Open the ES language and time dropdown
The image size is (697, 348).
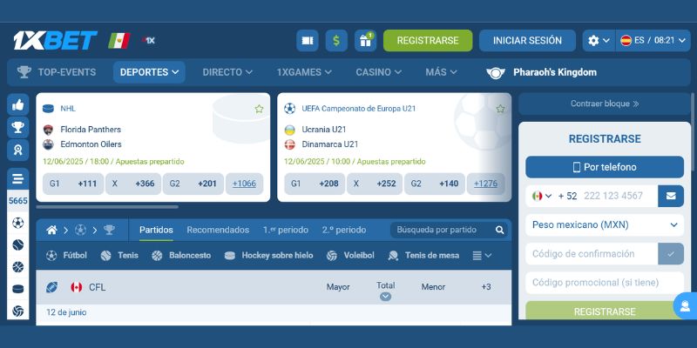(653, 40)
